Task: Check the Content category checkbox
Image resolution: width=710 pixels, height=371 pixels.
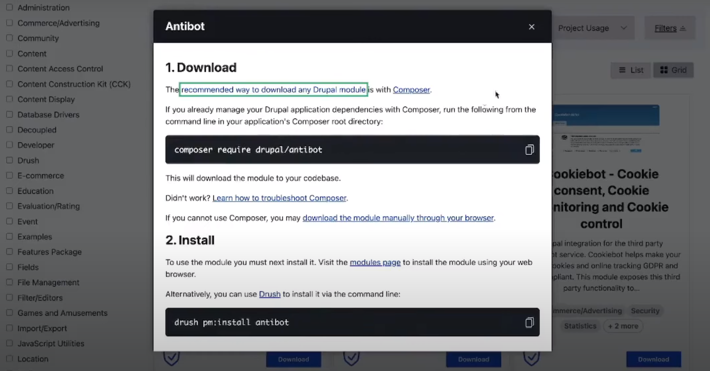Action: tap(9, 53)
